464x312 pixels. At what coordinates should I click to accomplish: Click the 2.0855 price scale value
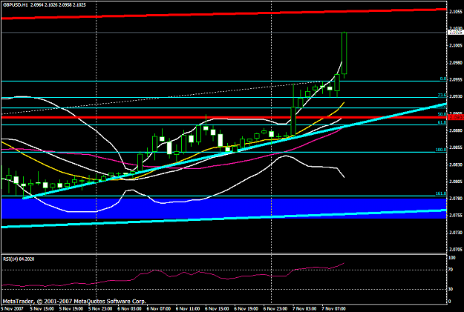pyautogui.click(x=456, y=147)
